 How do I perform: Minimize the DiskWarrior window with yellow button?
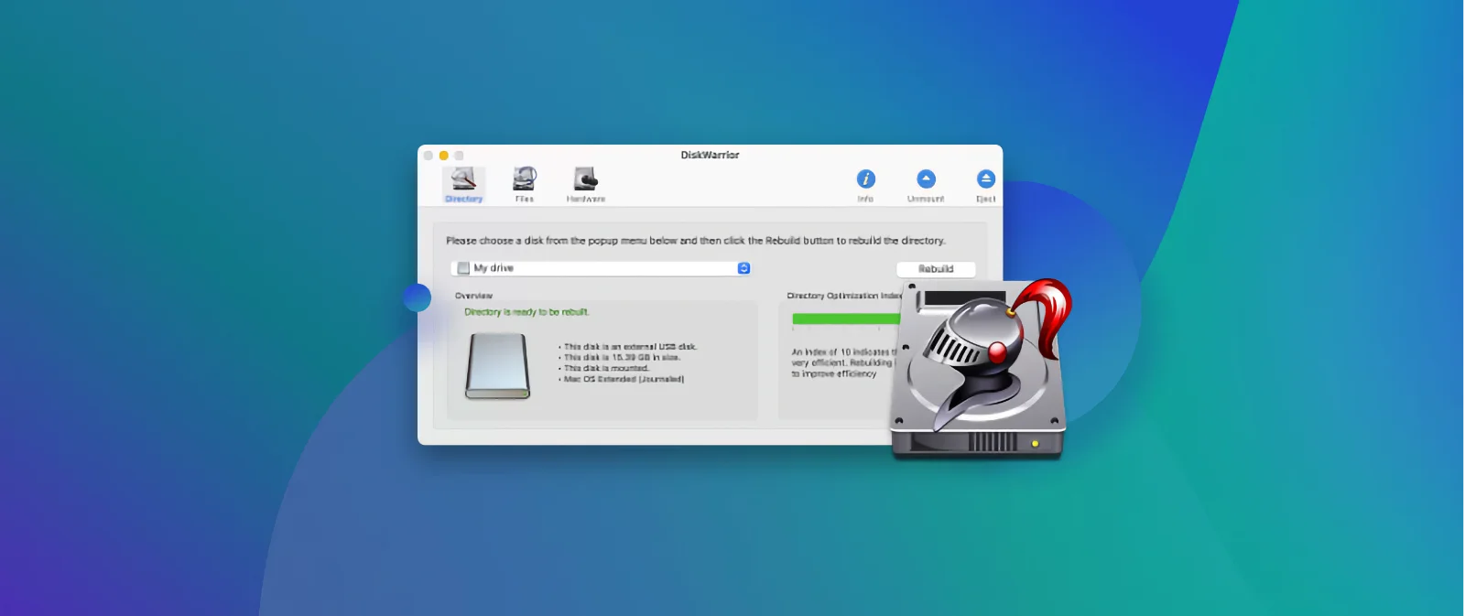pyautogui.click(x=444, y=156)
